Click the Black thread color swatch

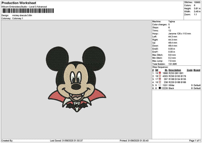point(160,88)
